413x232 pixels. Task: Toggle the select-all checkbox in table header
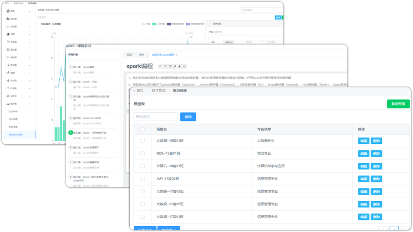pos(142,129)
